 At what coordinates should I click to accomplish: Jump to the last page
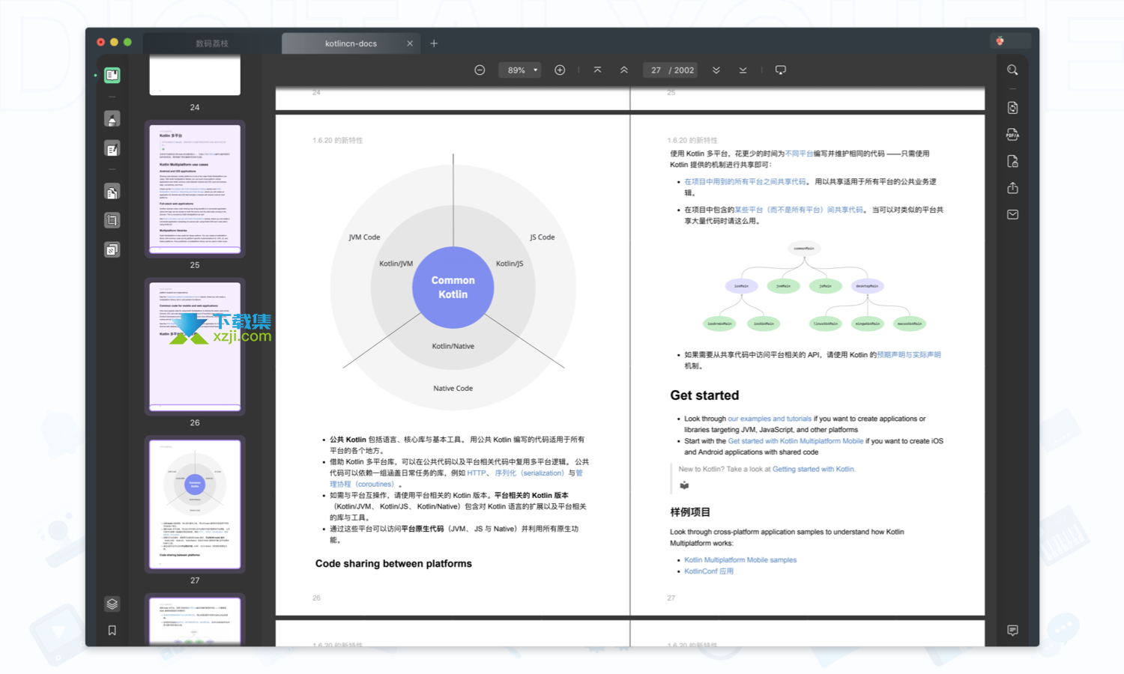743,70
